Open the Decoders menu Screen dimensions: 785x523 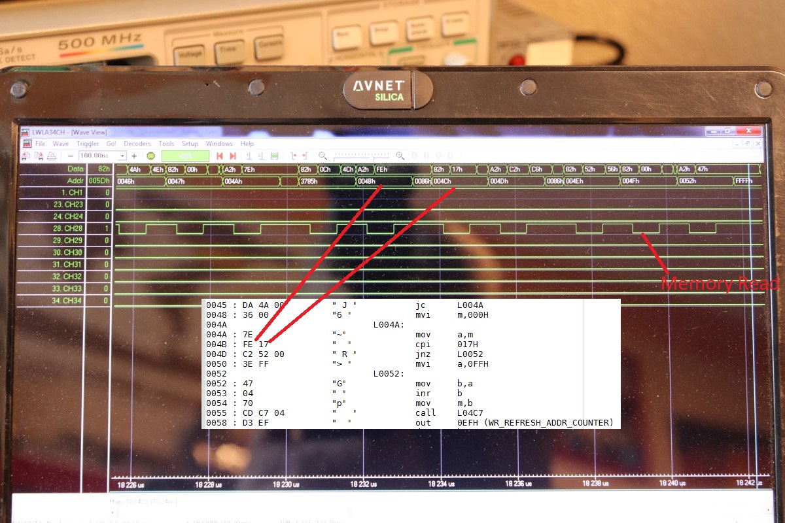[x=137, y=144]
